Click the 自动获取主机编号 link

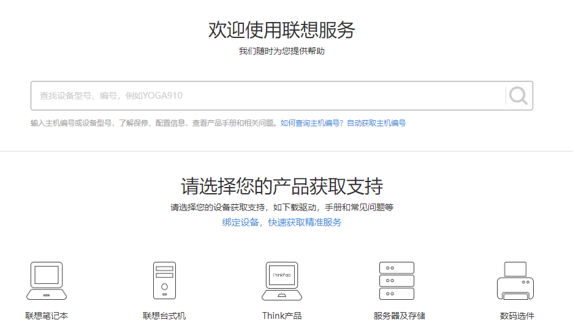(x=376, y=123)
